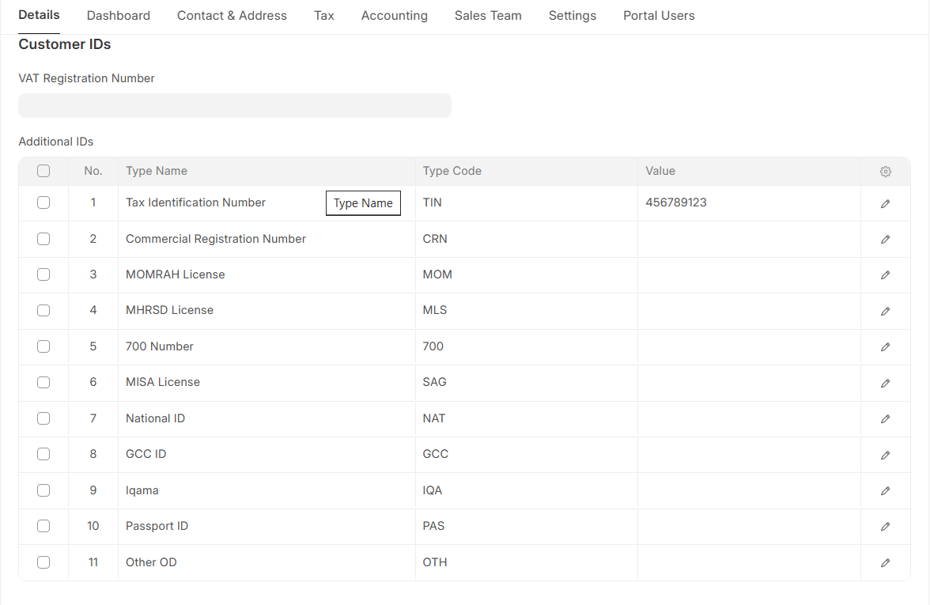Screen dimensions: 930x605
Task: Toggle the select-all checkbox in header
Action: (x=43, y=171)
